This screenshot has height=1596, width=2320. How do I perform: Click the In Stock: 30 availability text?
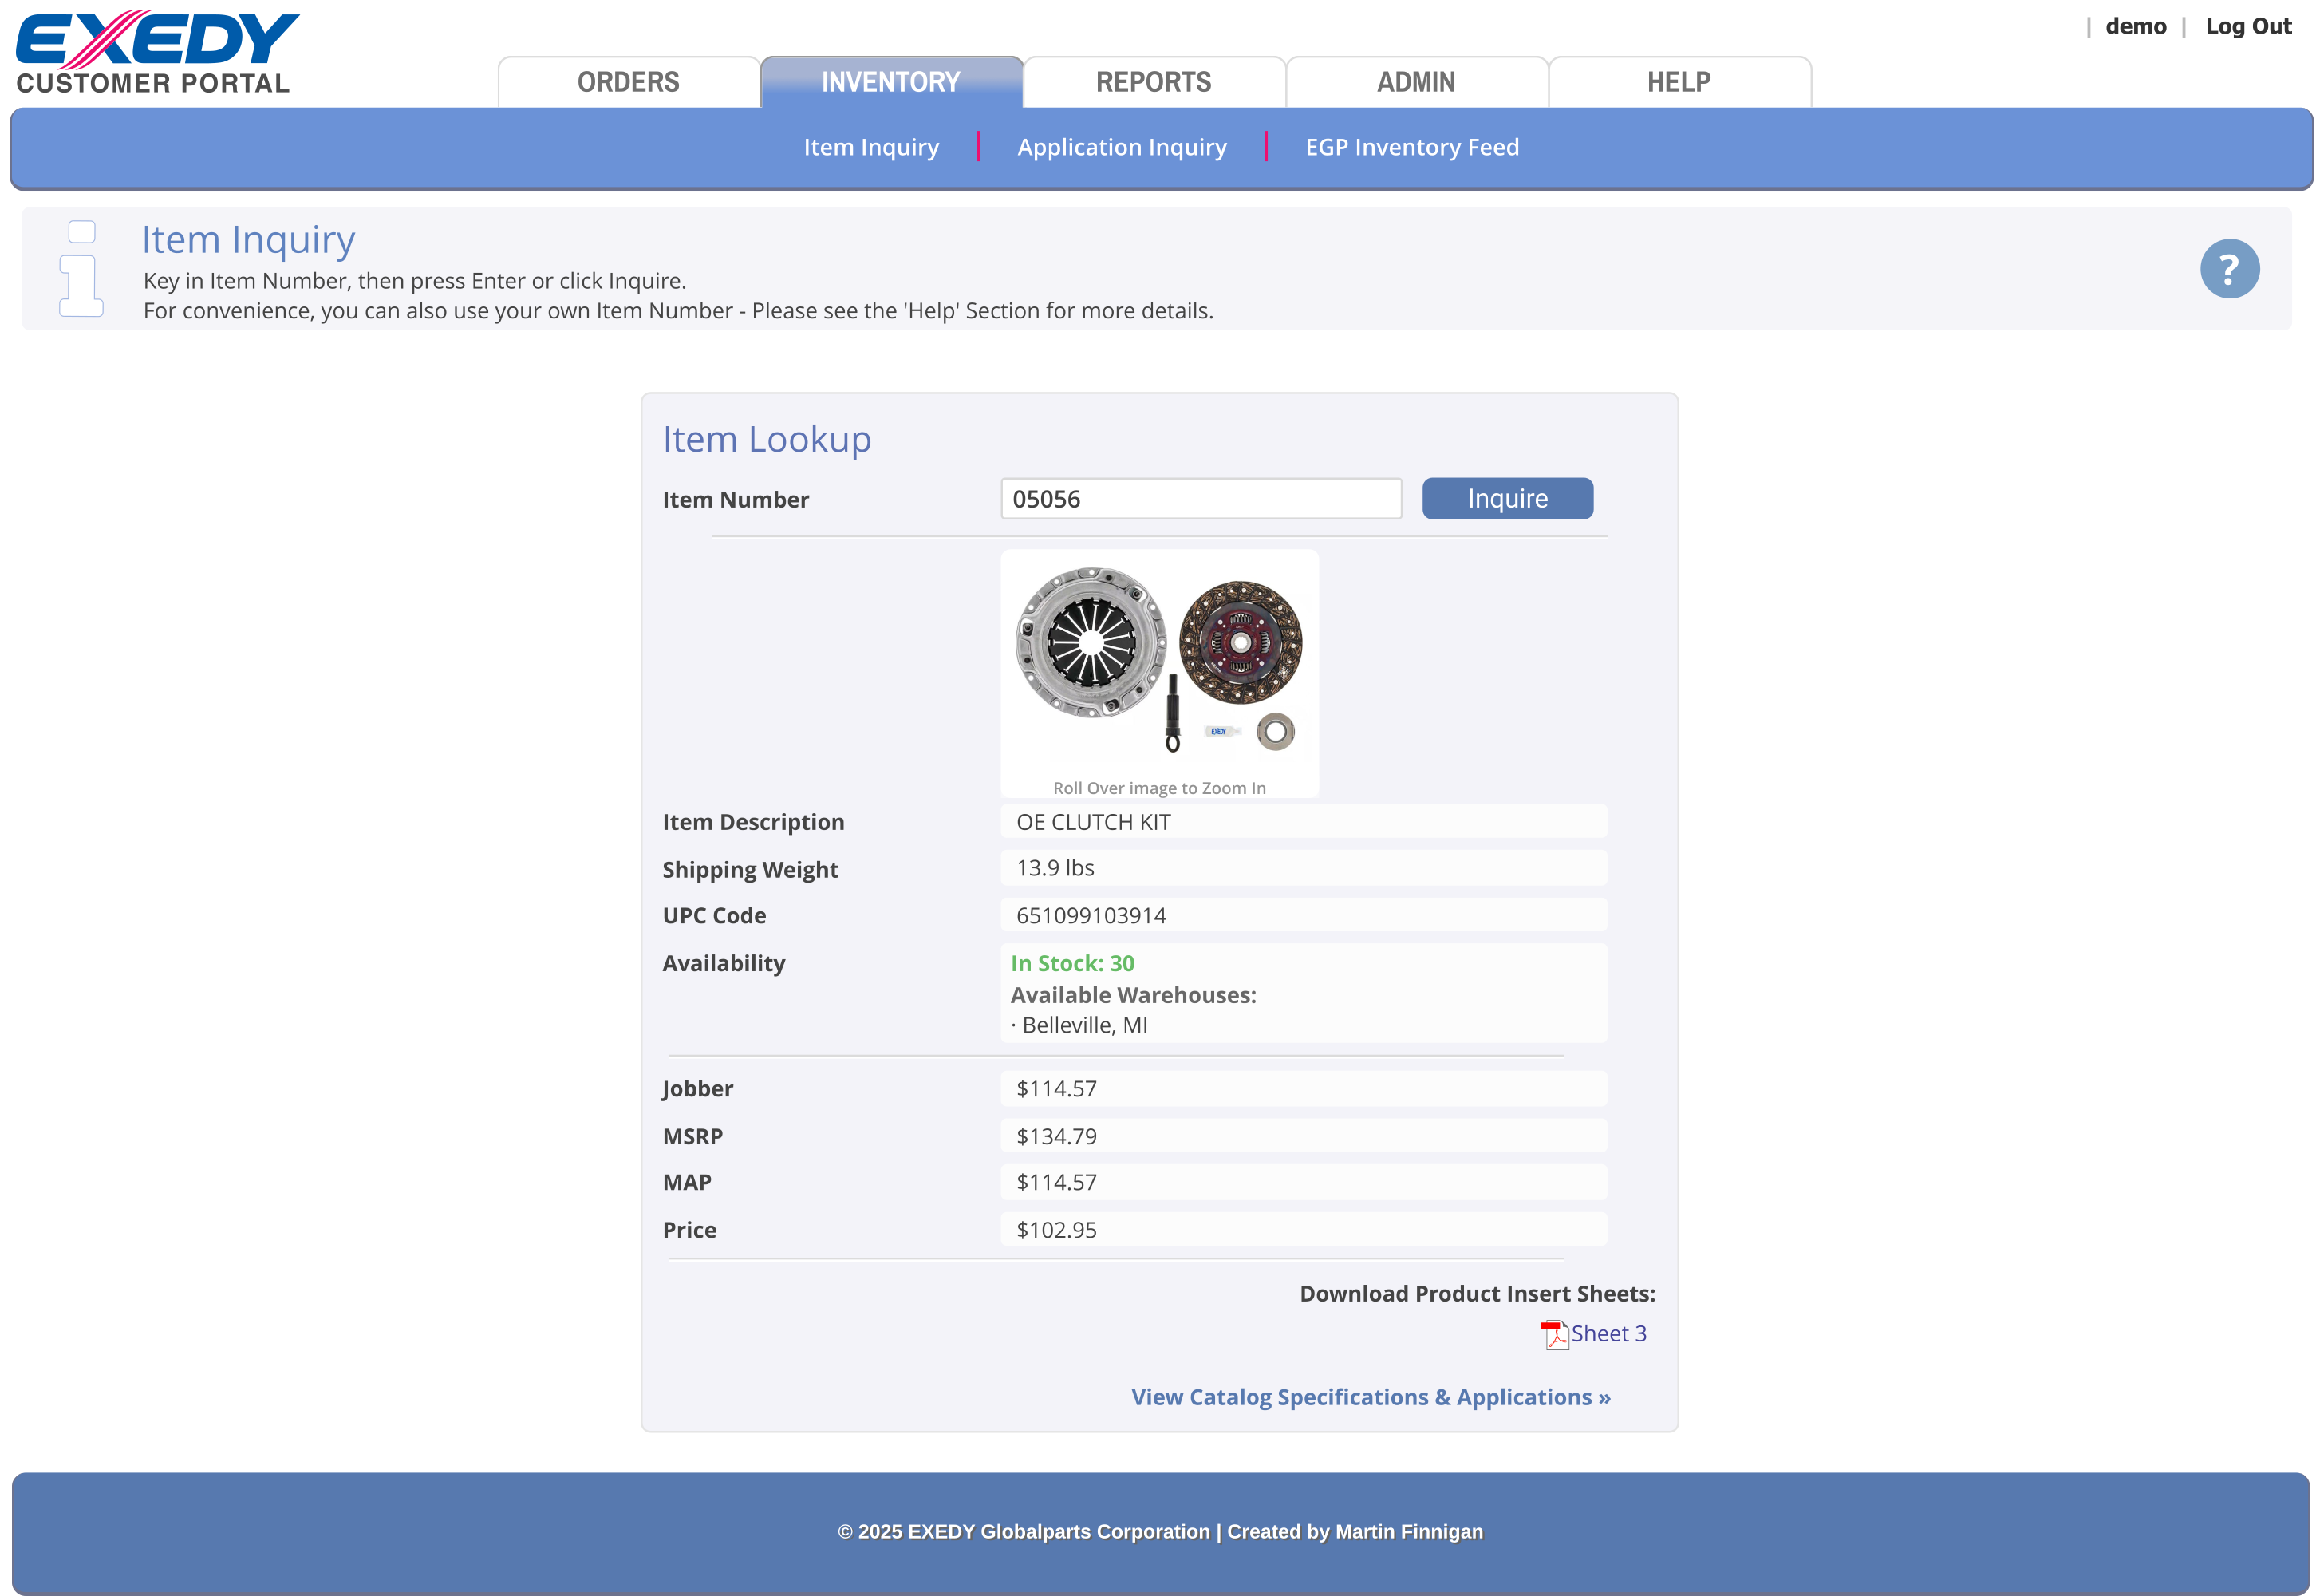point(1071,963)
